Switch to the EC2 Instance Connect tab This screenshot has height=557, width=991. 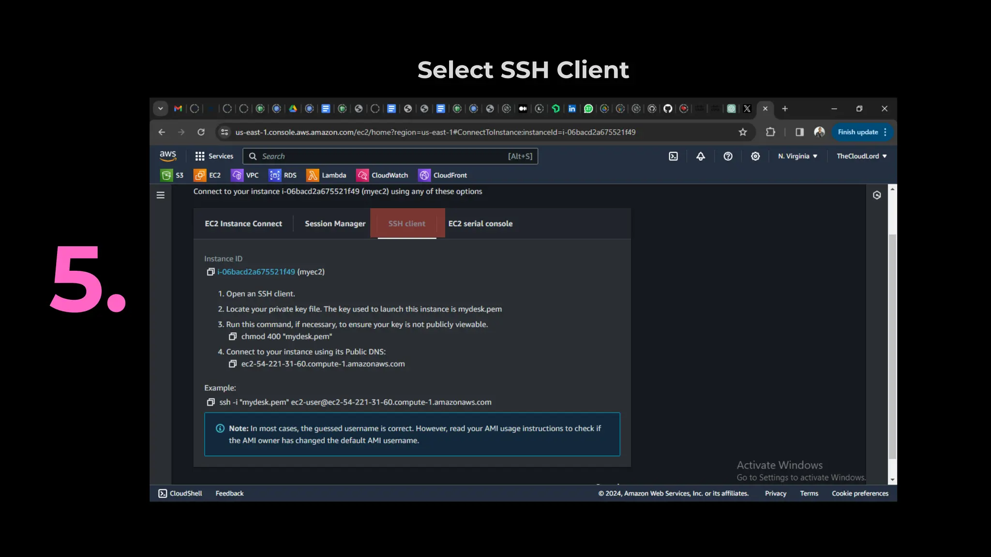[x=243, y=224]
